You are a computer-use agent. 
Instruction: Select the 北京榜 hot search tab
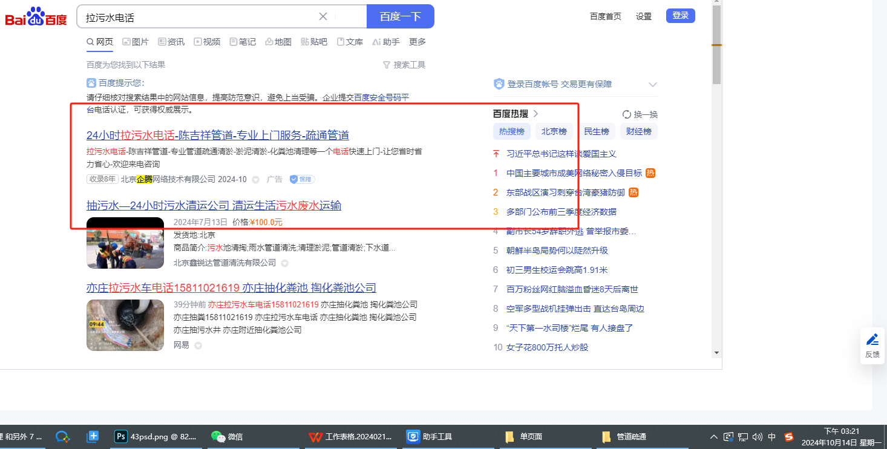click(x=554, y=131)
